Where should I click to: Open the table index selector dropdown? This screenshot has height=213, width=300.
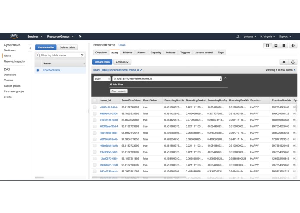click(x=167, y=79)
